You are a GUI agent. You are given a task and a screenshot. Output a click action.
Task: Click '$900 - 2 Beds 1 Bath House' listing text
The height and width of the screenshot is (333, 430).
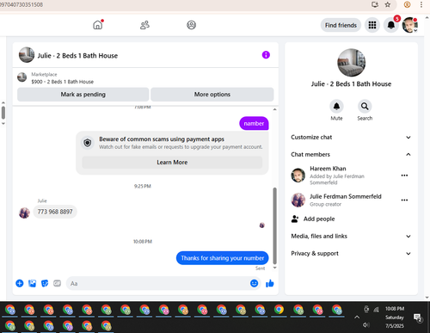(x=63, y=82)
